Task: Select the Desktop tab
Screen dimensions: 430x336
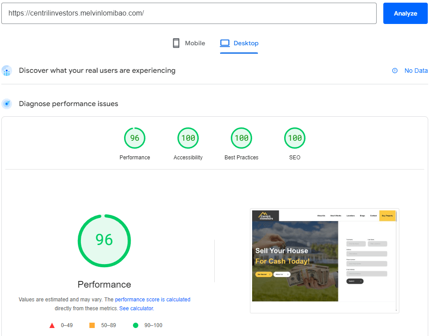Action: (239, 43)
